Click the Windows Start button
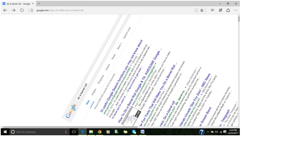This screenshot has width=282, height=151. pyautogui.click(x=5, y=132)
